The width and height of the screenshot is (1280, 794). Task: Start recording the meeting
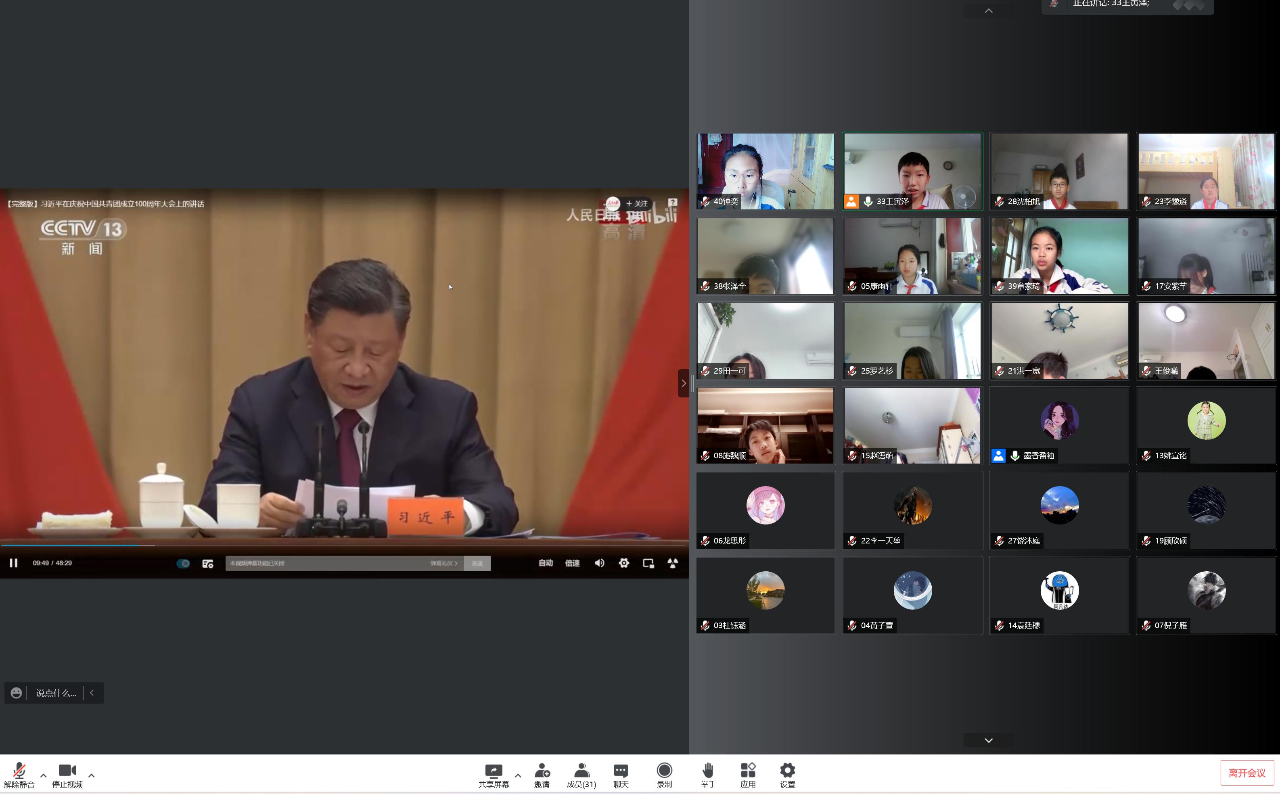664,771
